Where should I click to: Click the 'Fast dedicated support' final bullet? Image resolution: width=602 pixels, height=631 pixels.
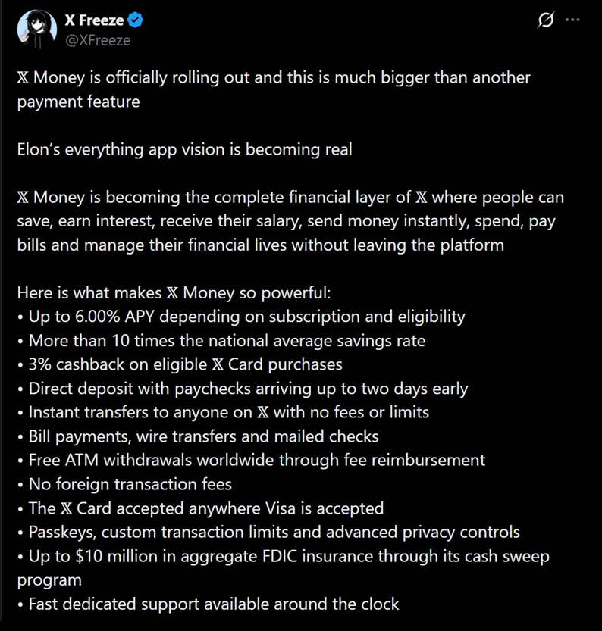point(209,604)
